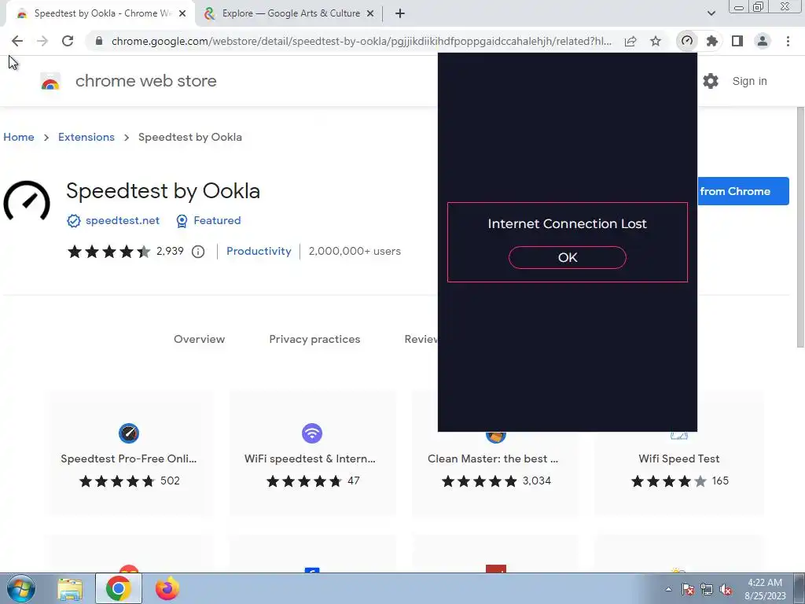
Task: Toggle the Chrome side panel
Action: coord(737,41)
